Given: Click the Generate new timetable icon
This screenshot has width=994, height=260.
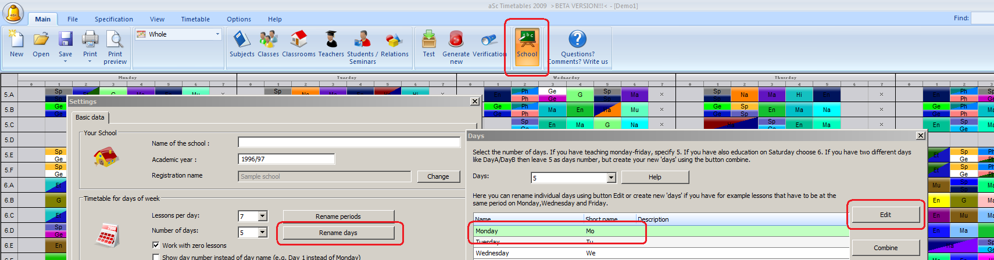Looking at the screenshot, I should (x=456, y=44).
